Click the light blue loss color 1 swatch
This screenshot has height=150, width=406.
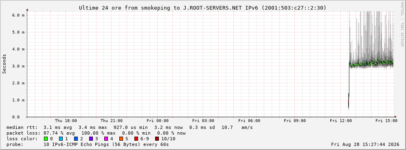click(61, 139)
